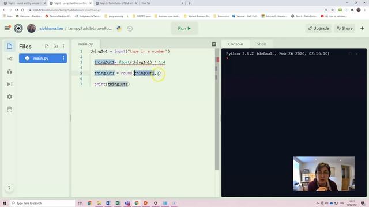Reload the page in Chrome
Viewport: 369px width, 207px height.
point(17,10)
